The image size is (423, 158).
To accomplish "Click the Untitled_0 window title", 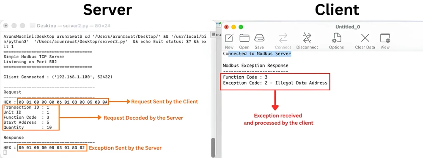I will point(347,27).
